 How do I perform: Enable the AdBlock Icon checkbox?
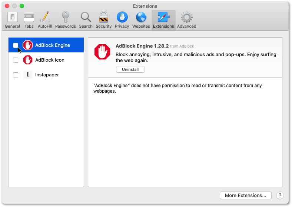click(16, 60)
